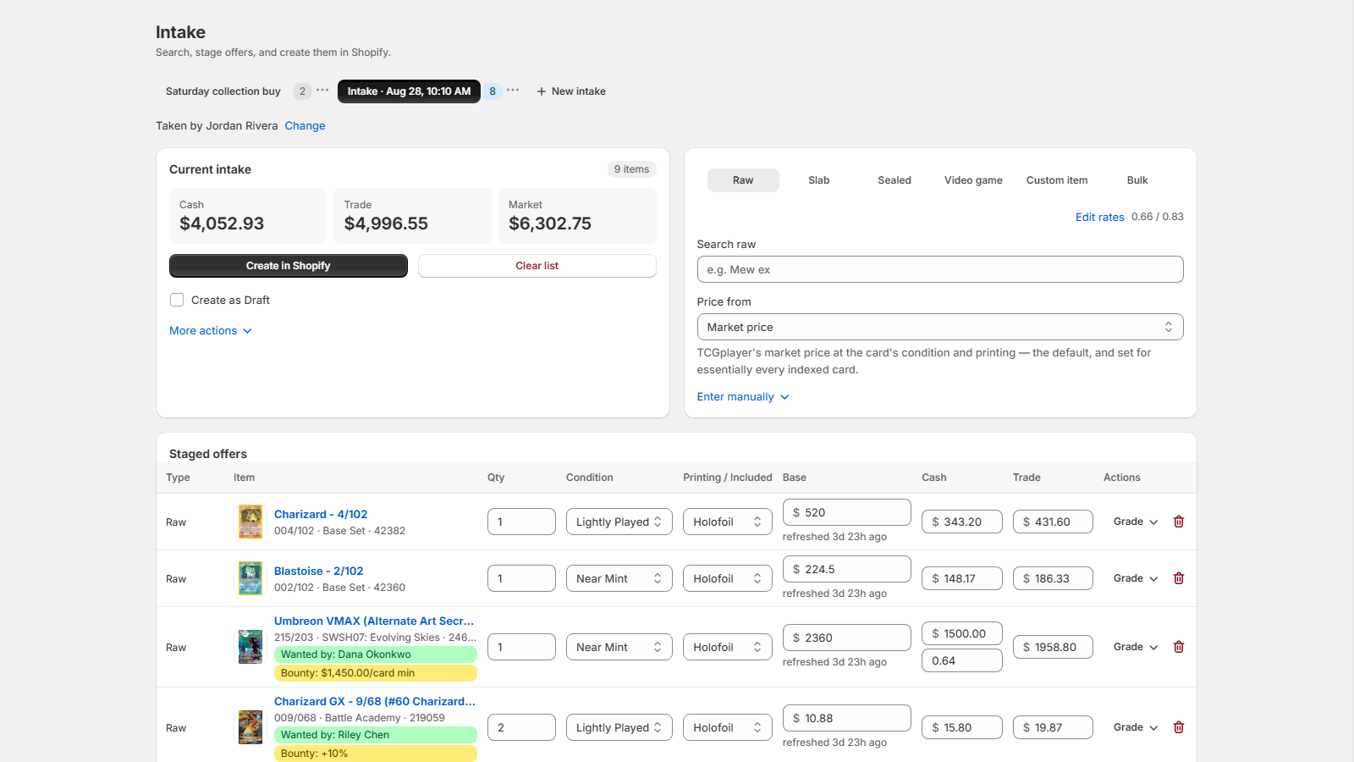This screenshot has width=1354, height=762.
Task: Select the Video game tab
Action: click(x=973, y=180)
